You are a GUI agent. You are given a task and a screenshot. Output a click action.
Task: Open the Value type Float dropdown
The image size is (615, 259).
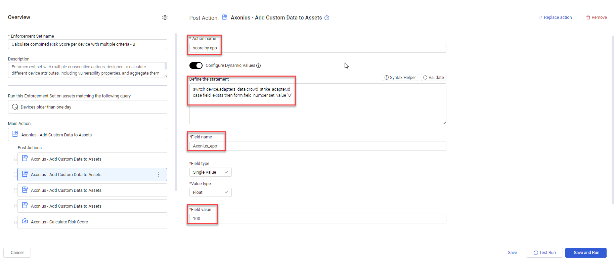(x=210, y=192)
